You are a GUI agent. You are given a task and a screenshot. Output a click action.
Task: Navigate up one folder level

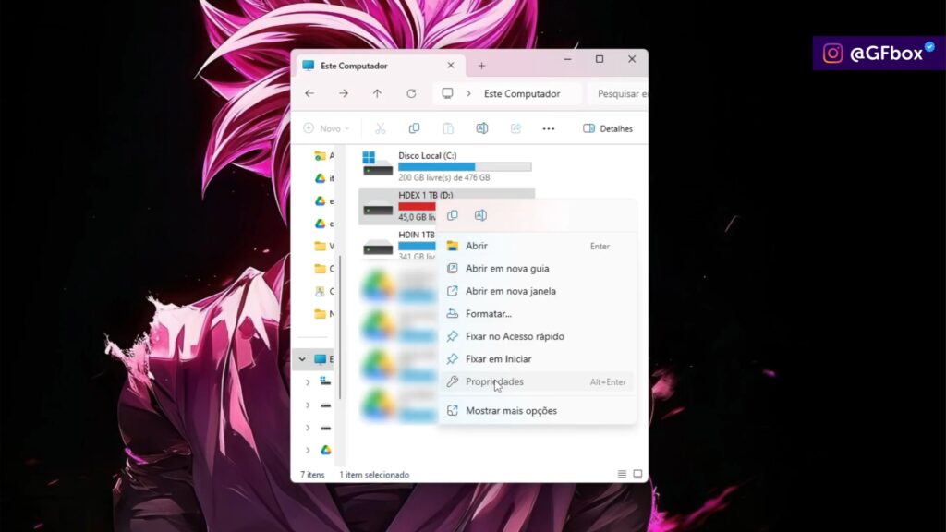pyautogui.click(x=377, y=93)
